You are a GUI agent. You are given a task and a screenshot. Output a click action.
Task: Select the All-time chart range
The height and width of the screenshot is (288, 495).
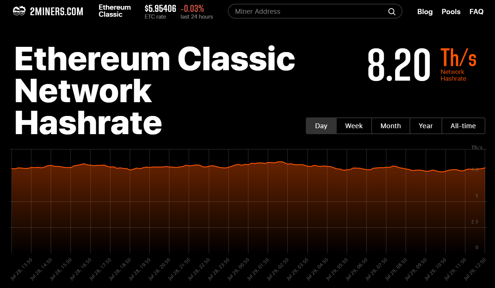click(x=463, y=126)
